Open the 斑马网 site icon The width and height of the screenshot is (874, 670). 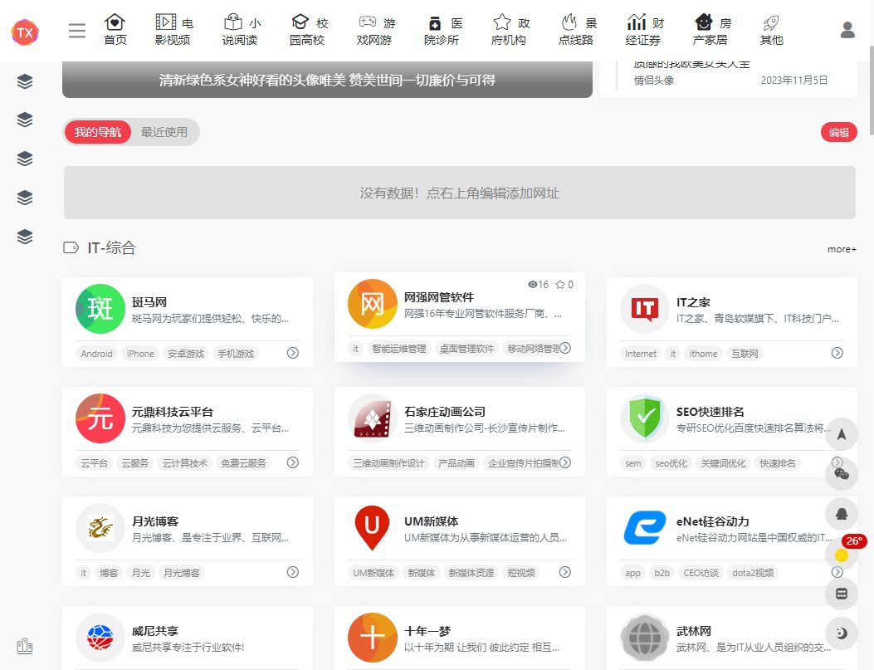pos(100,309)
